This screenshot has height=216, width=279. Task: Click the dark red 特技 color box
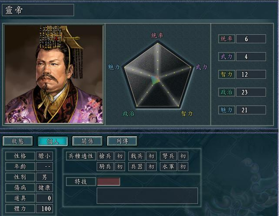tap(108, 182)
